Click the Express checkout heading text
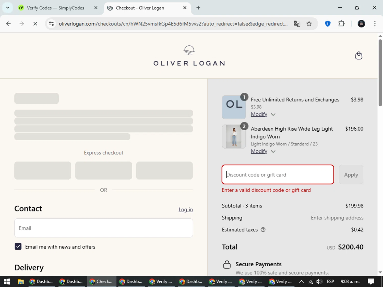383x287 pixels. click(104, 153)
